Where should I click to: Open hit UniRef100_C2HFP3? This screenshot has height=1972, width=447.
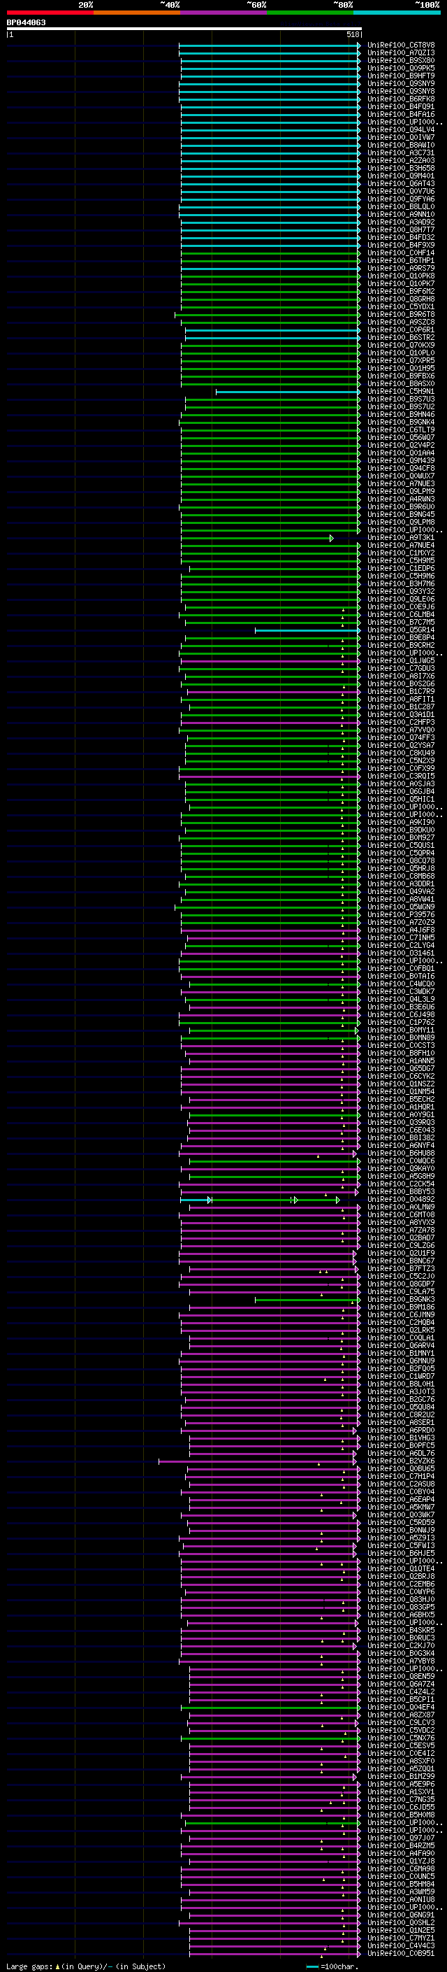pos(401,723)
